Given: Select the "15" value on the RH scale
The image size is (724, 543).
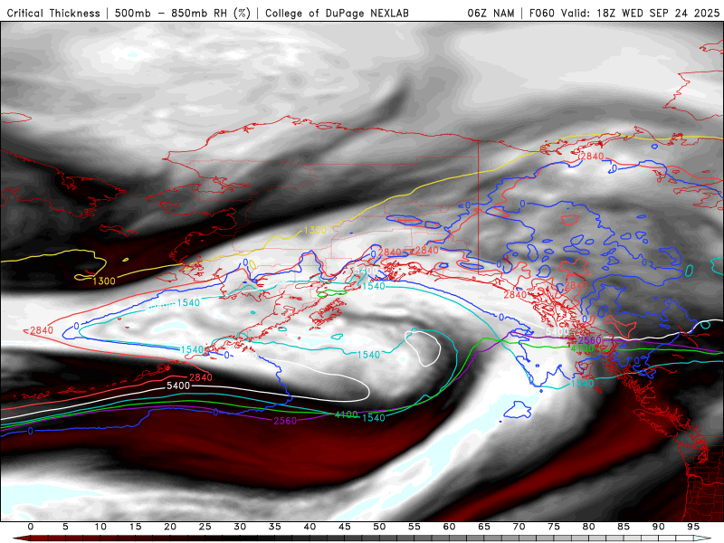Looking at the screenshot, I should click(135, 527).
